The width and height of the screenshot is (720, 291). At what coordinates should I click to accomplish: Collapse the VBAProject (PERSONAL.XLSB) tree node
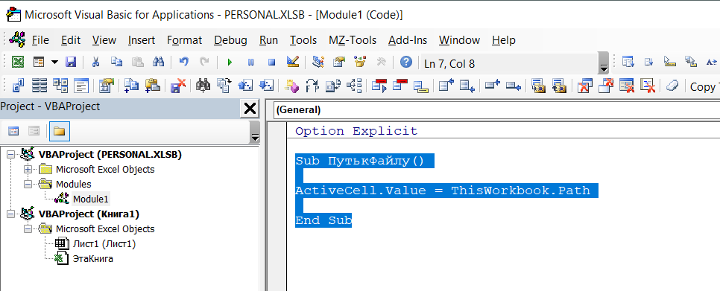11,155
